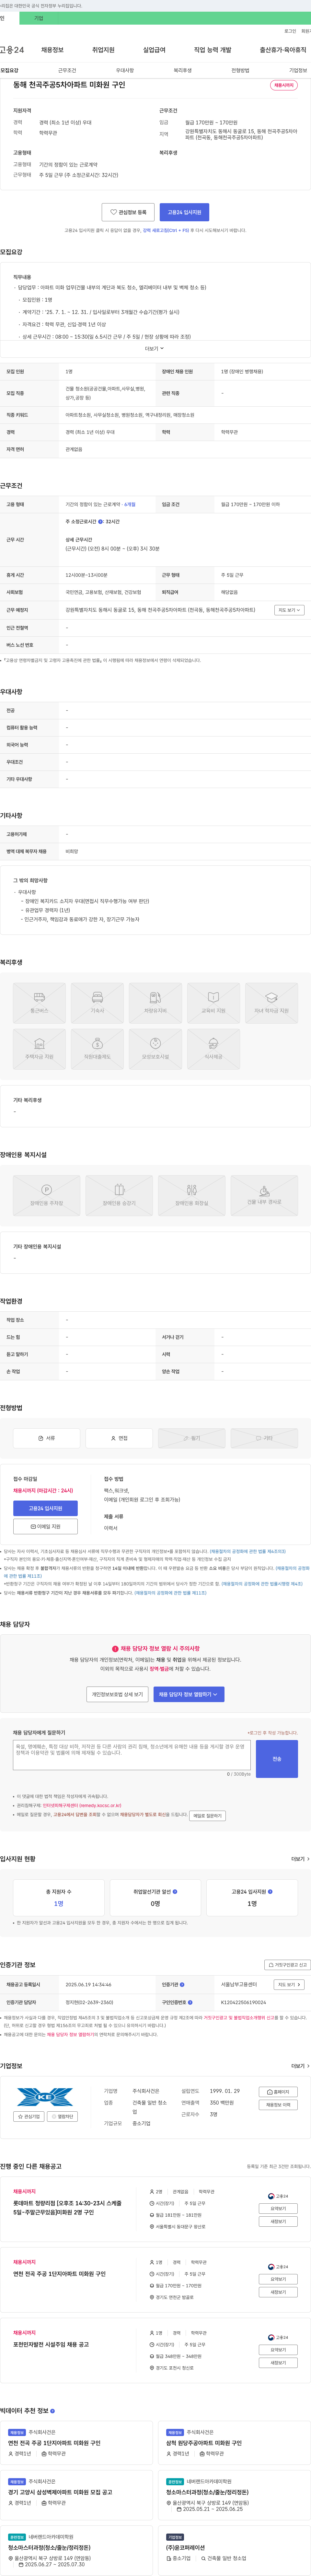This screenshot has height=2576, width=311.
Task: Jump to the 우대사항 section tab
Action: pos(125,71)
